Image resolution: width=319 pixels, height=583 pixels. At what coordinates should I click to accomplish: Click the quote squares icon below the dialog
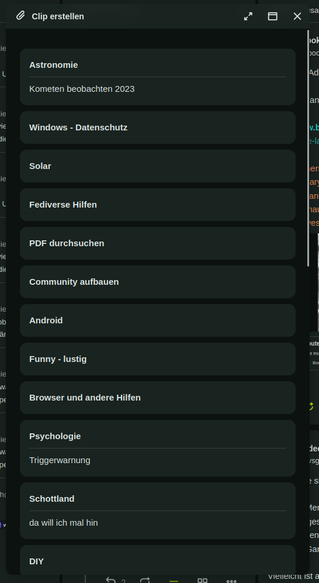coord(202,580)
